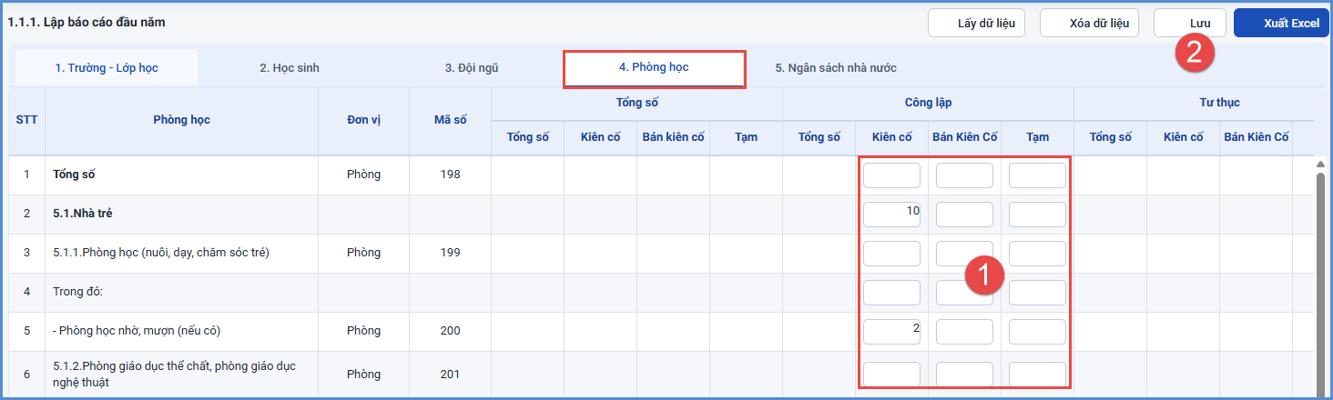Click the Bán Kiên Cố subheader under Công lập
This screenshot has height=400, width=1333.
click(964, 137)
